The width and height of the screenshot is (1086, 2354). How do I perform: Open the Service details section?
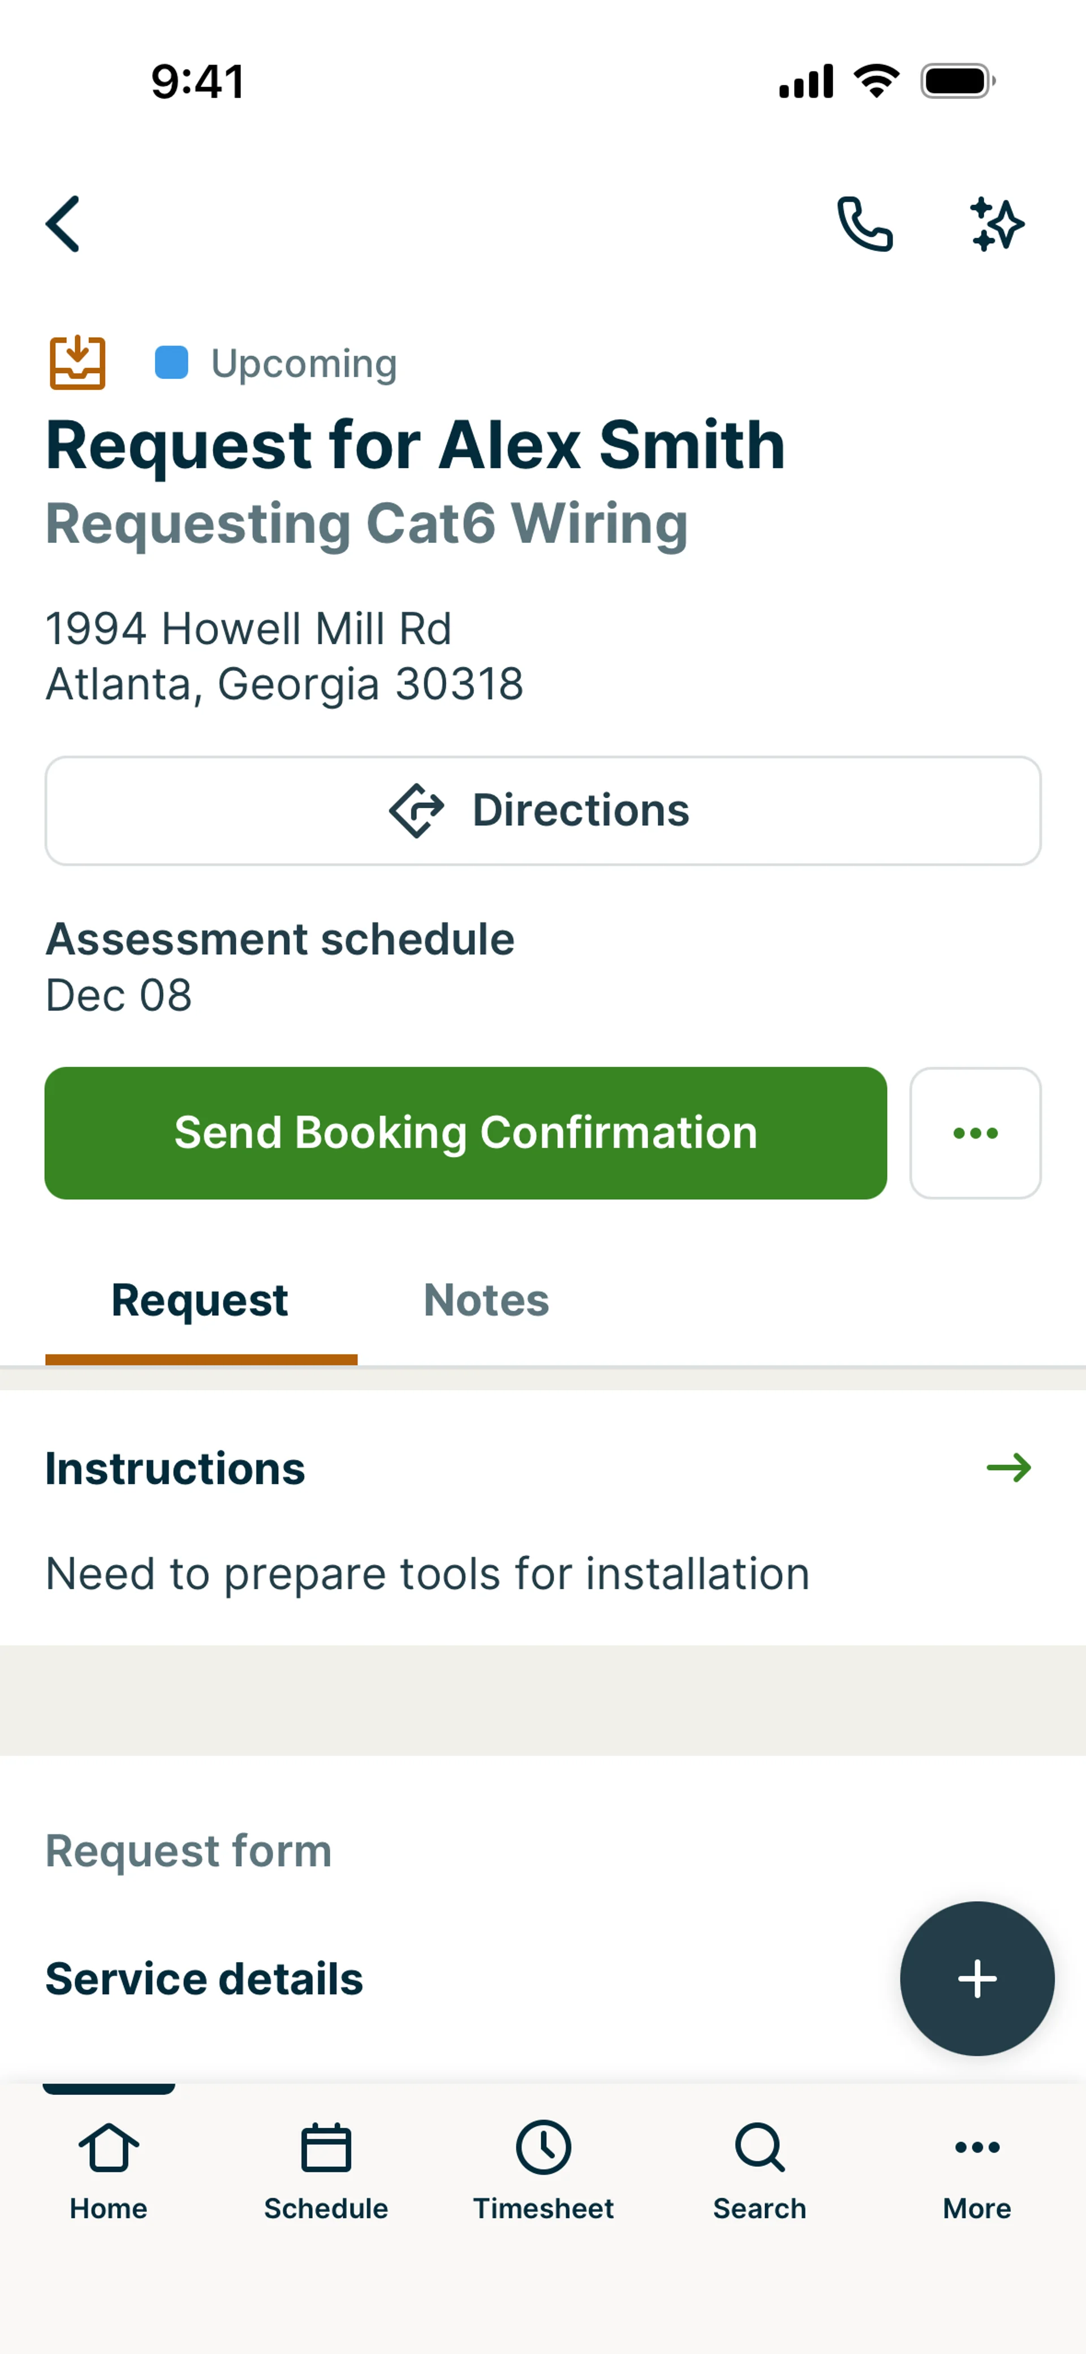205,1980
